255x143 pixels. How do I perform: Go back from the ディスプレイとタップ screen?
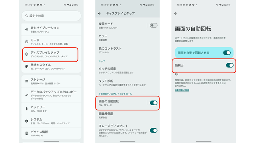click(99, 14)
